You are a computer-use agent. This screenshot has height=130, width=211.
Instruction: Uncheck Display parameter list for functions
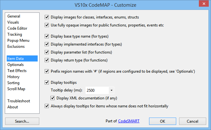tap(47, 52)
